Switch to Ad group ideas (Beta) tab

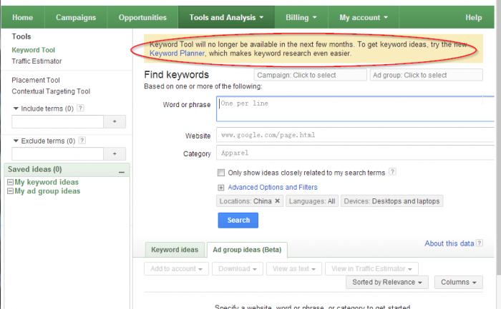coord(247,250)
